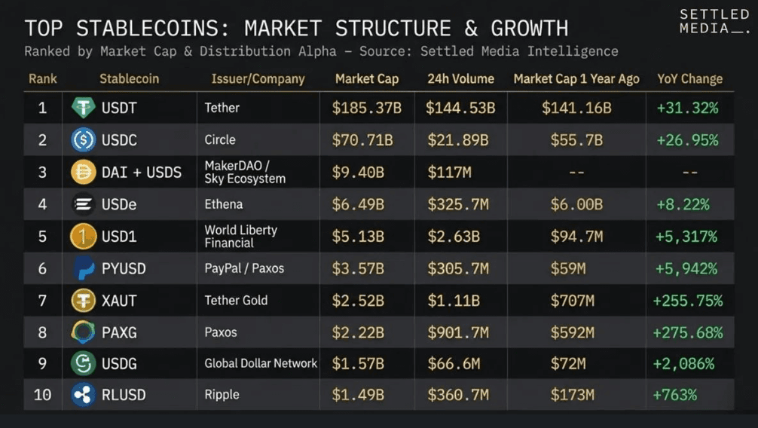Click the USD1 coin icon
758x428 pixels.
(x=83, y=237)
